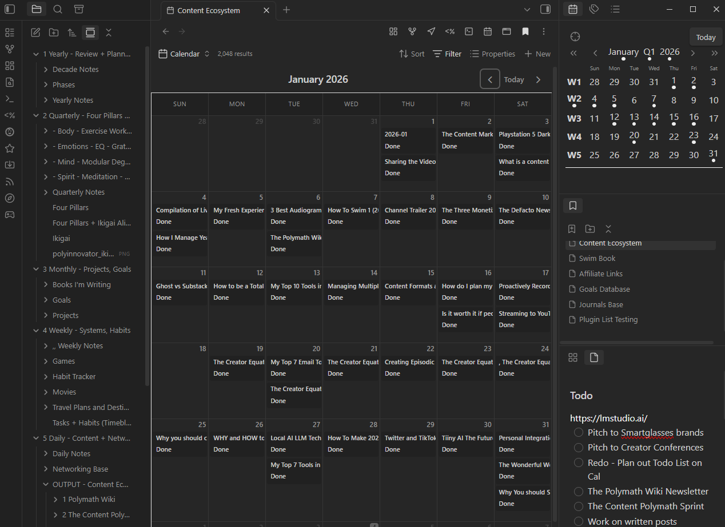The height and width of the screenshot is (527, 725).
Task: Click the Filter button
Action: 447,54
